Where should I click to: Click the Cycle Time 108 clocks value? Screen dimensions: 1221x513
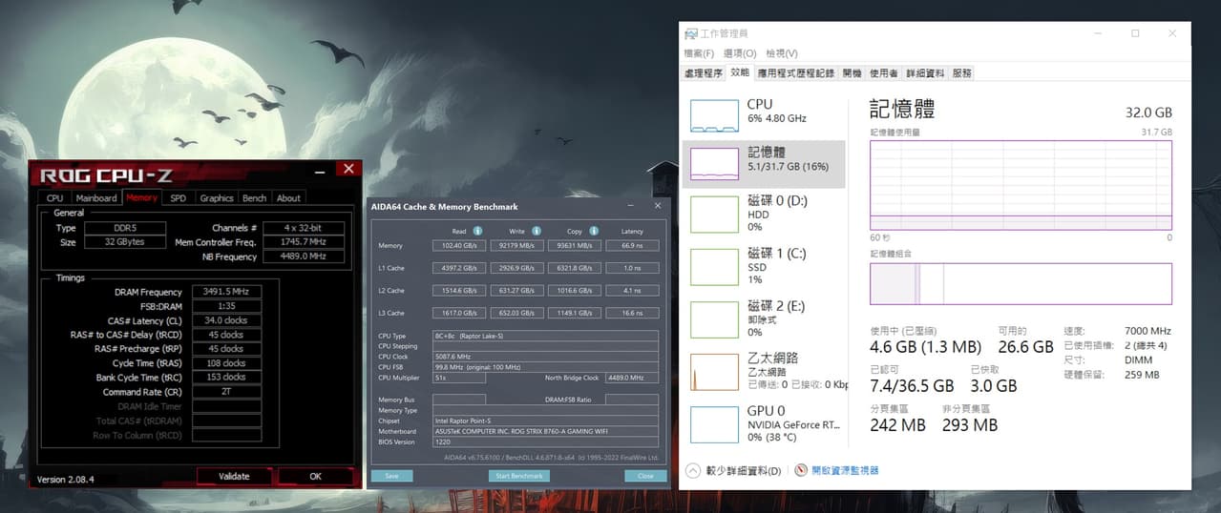point(226,363)
